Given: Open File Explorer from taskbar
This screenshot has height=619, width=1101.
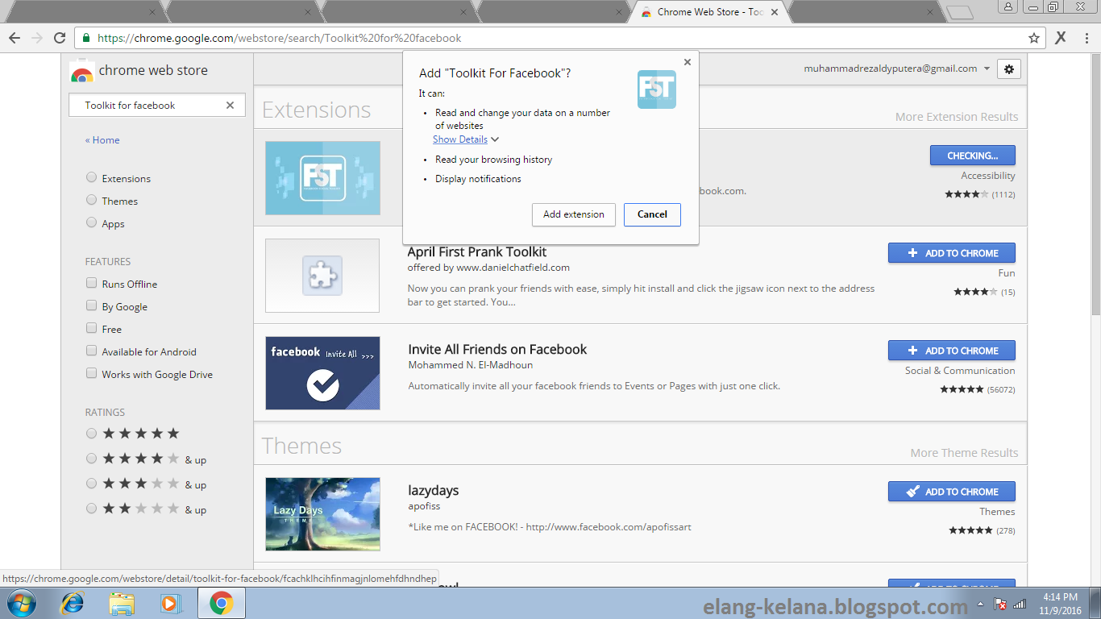Looking at the screenshot, I should pos(122,603).
